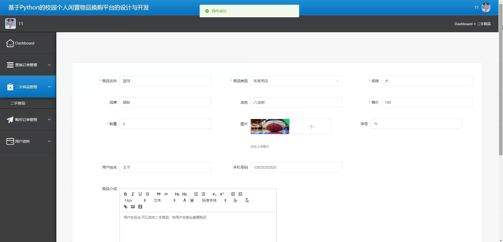
Task: Toggle underline formatting in editor
Action: (140, 194)
